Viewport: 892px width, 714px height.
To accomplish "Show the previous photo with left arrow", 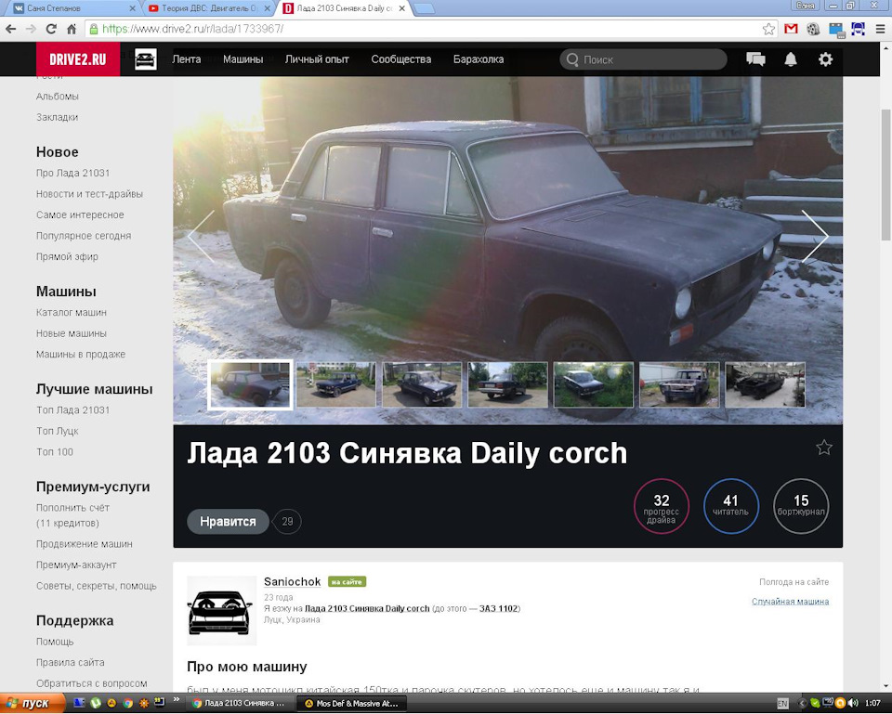I will (x=202, y=236).
